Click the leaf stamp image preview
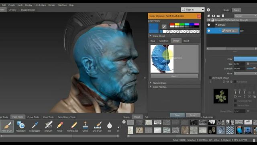 (x=221, y=96)
